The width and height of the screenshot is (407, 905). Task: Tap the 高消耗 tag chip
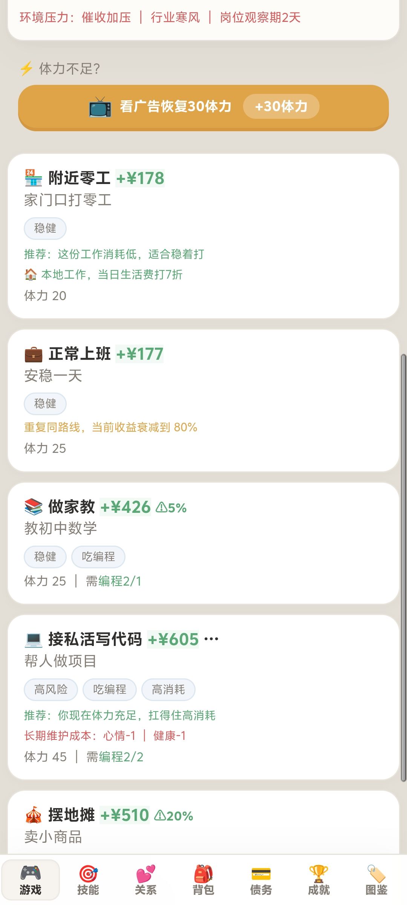tap(168, 690)
